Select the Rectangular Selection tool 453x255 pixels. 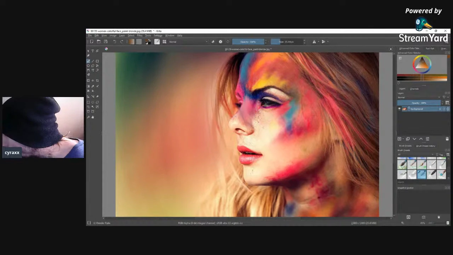pyautogui.click(x=88, y=102)
